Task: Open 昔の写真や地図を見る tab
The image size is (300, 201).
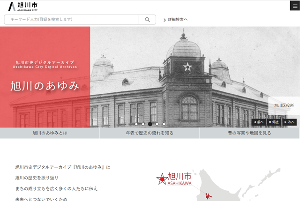Action: pyautogui.click(x=249, y=133)
